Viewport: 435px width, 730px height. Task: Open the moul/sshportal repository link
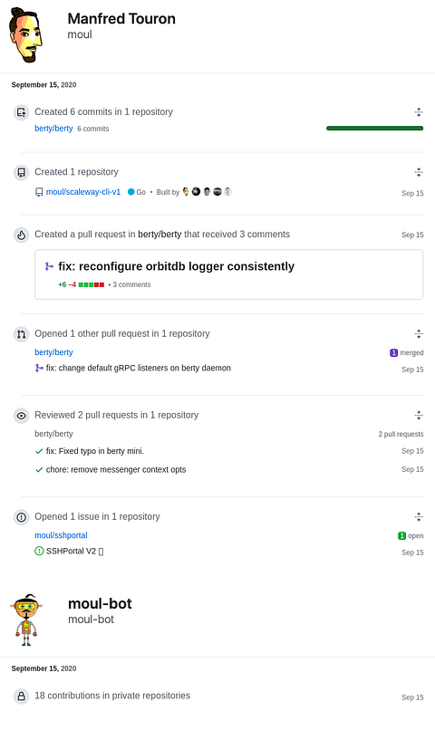coord(61,535)
